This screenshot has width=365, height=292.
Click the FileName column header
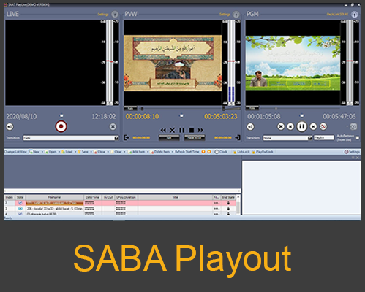55,197
